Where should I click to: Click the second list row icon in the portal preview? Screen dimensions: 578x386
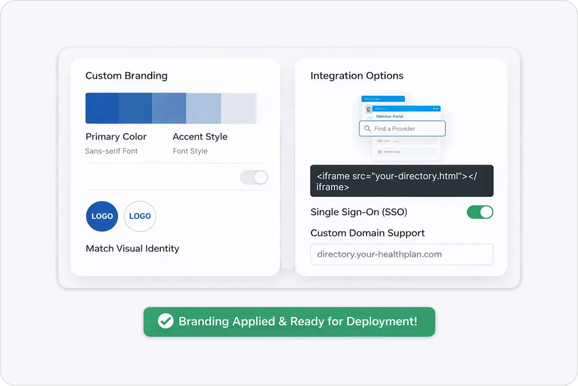click(x=380, y=152)
